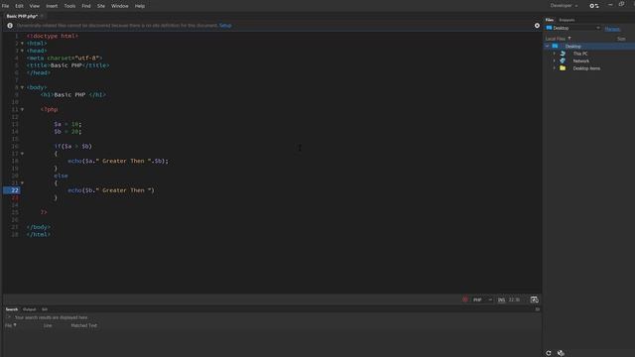The height and width of the screenshot is (357, 635).
Task: Click line number 22 in the gutter
Action: 15,190
